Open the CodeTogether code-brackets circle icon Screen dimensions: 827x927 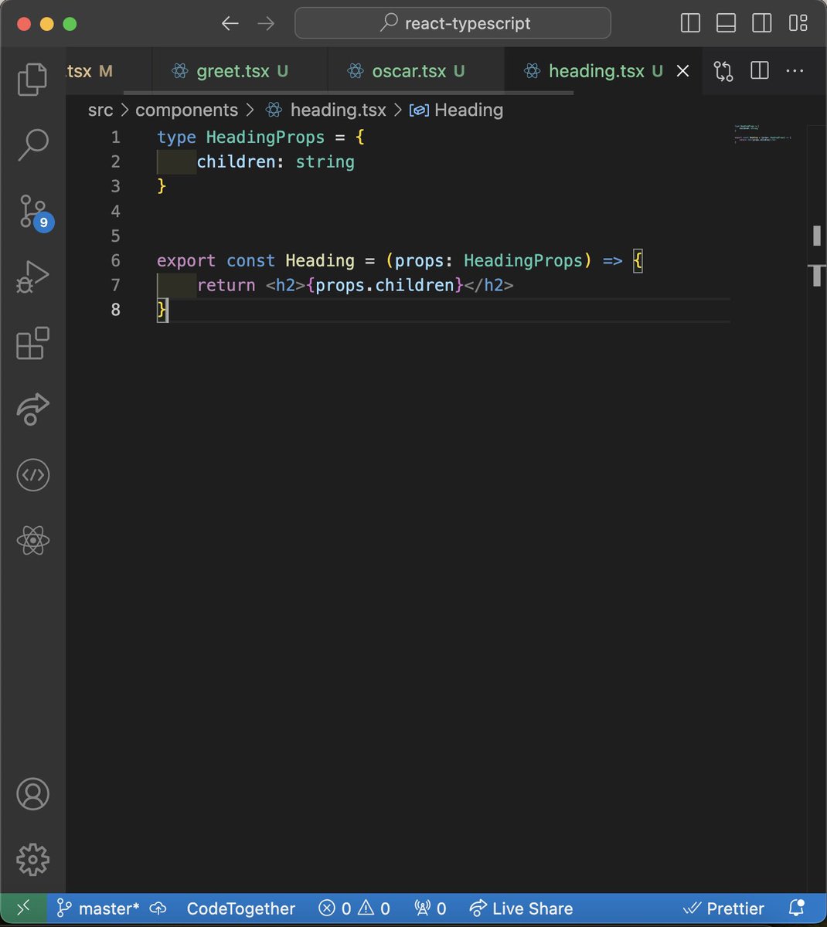pyautogui.click(x=32, y=474)
